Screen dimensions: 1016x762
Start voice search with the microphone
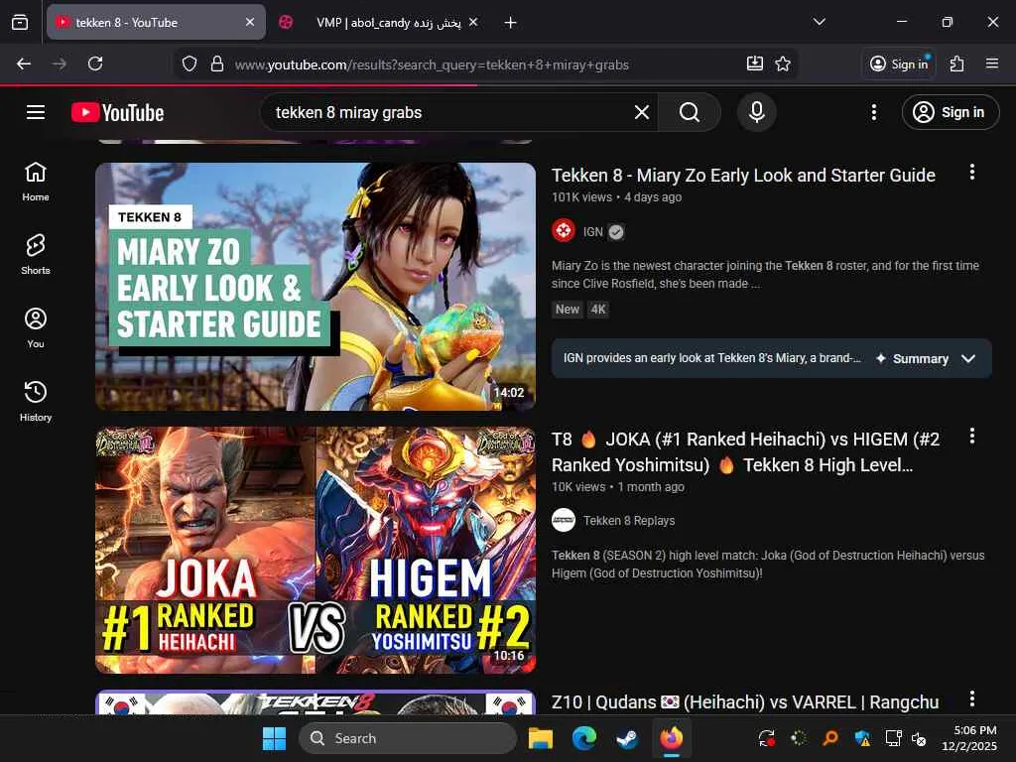(756, 112)
